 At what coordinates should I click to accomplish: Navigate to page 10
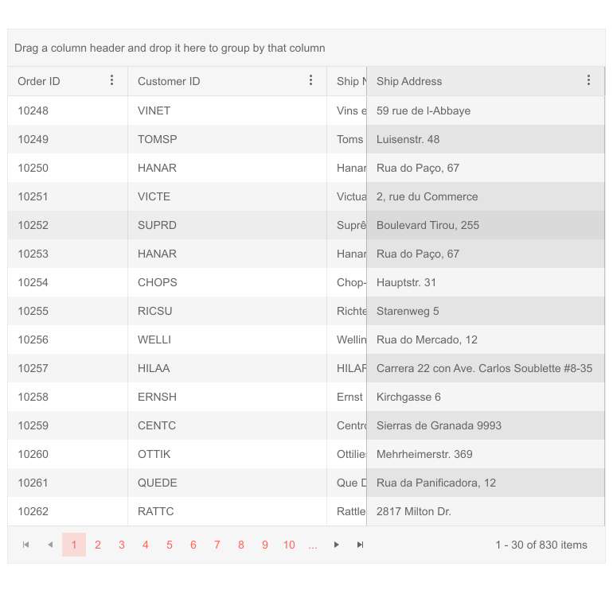(289, 545)
